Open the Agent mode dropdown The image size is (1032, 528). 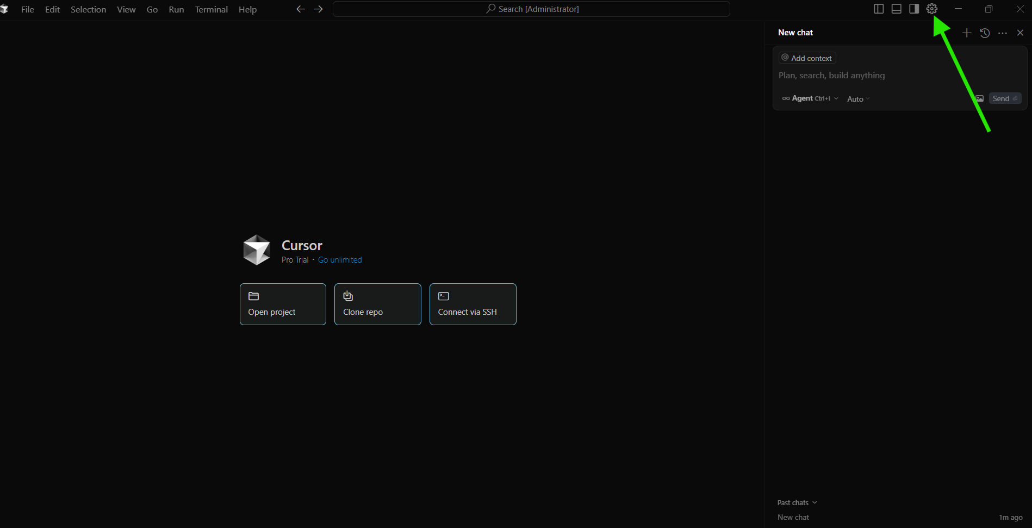click(x=810, y=98)
